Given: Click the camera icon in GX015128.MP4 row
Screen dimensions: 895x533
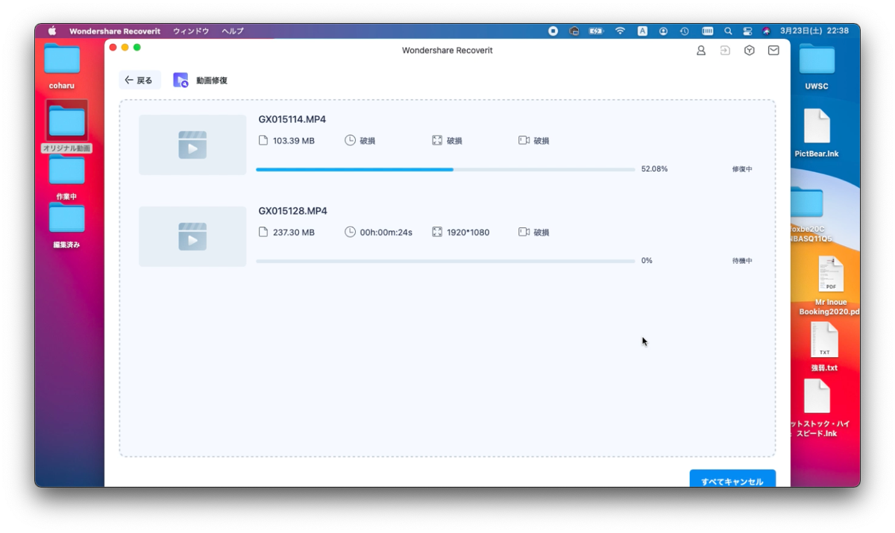Looking at the screenshot, I should coord(524,232).
